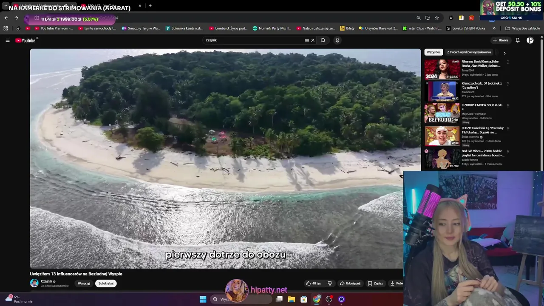544x306 pixels.
Task: Open the Bilety bookmark
Action: click(x=347, y=28)
